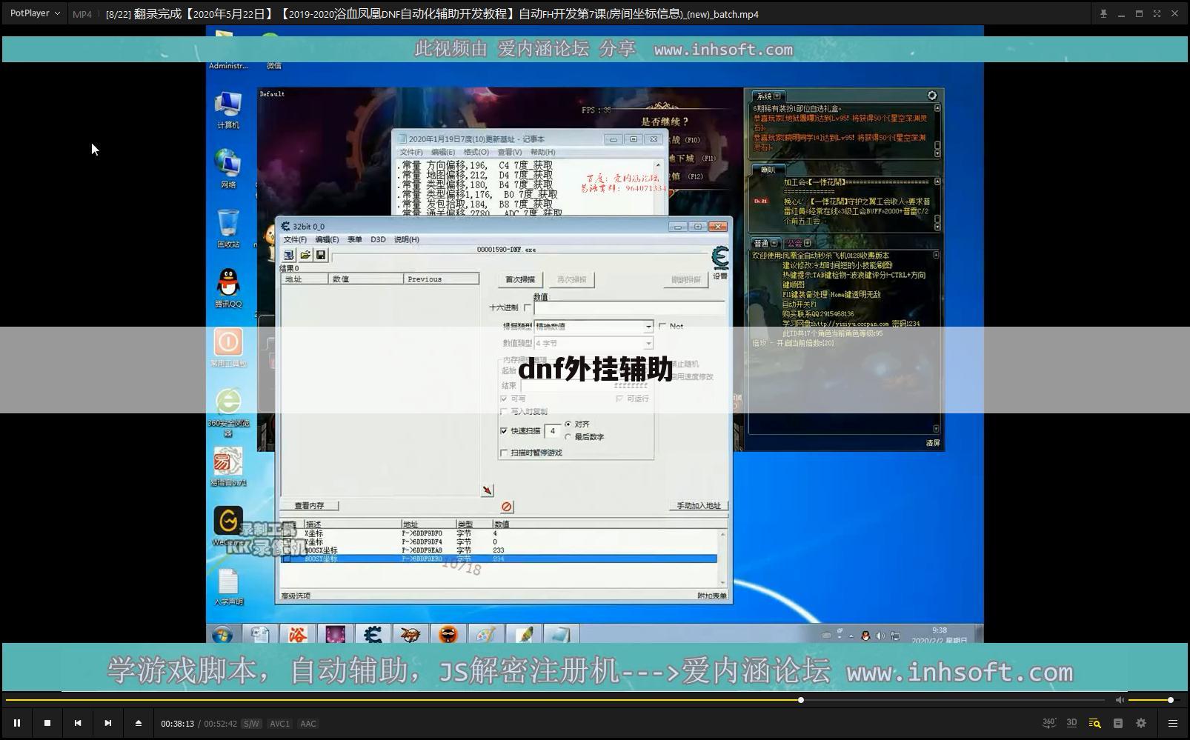Pause the video playback

point(16,723)
